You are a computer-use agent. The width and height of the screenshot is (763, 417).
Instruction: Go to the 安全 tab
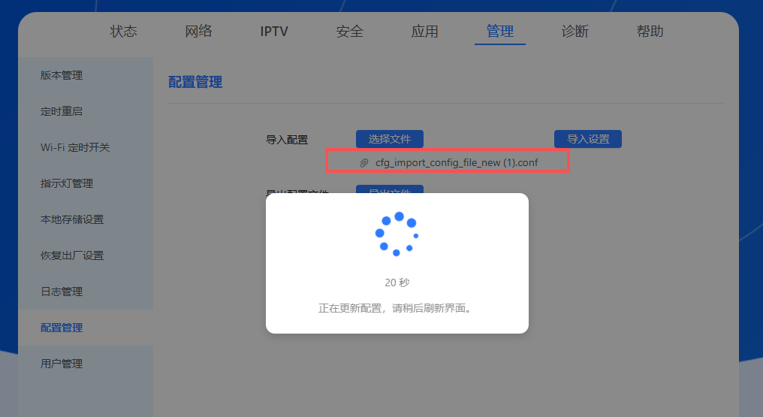click(x=349, y=32)
